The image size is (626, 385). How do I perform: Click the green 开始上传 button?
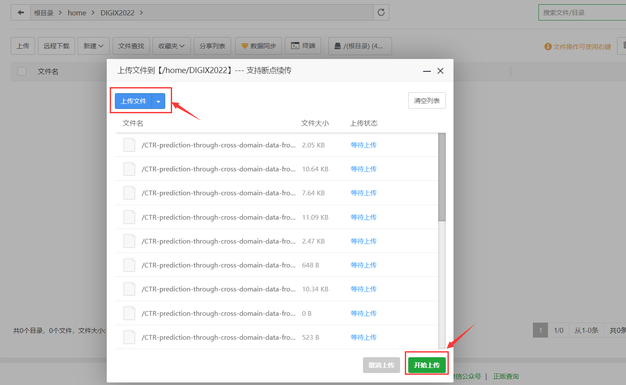427,365
